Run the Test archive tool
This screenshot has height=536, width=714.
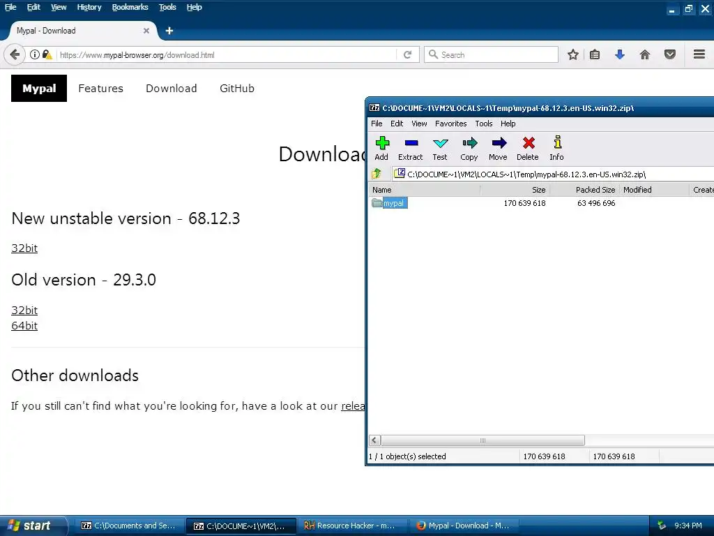pos(440,149)
